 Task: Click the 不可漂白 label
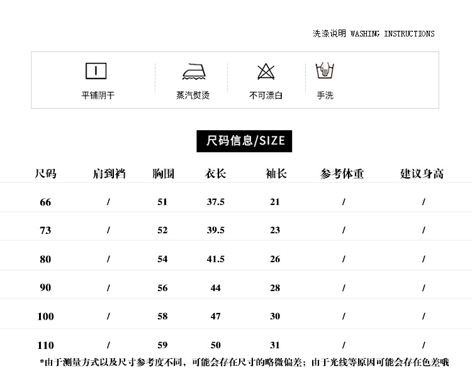pos(266,96)
